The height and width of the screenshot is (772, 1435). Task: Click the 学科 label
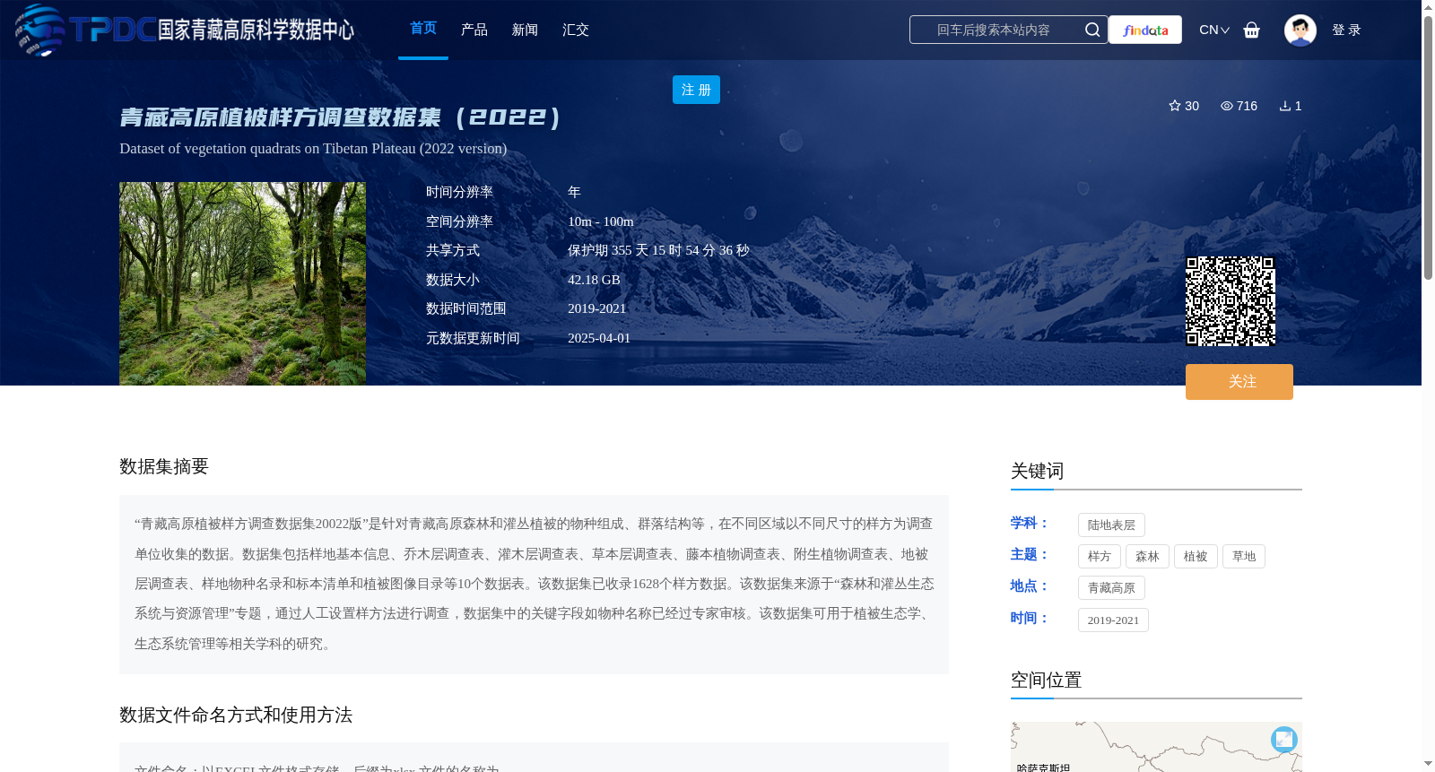(1030, 523)
